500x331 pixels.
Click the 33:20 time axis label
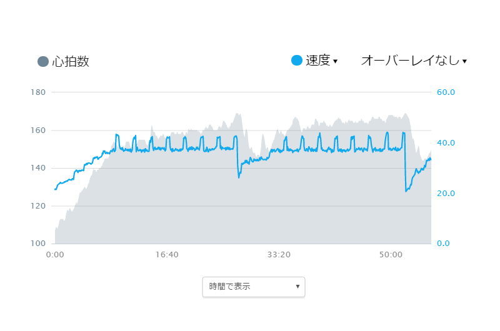point(279,255)
